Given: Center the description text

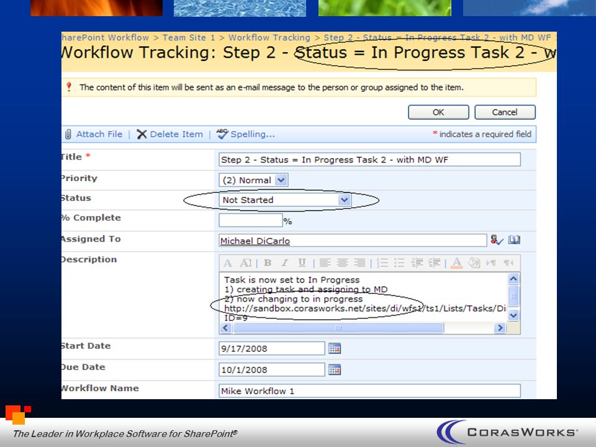Looking at the screenshot, I should click(342, 263).
